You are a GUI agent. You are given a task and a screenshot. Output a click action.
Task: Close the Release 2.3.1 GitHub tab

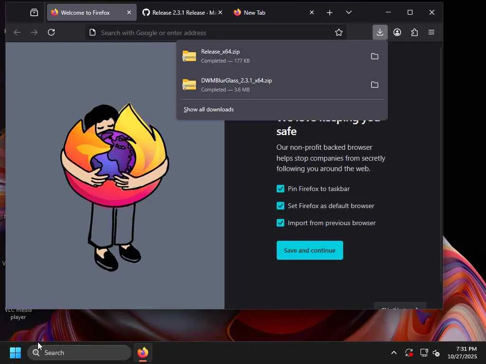(x=220, y=12)
